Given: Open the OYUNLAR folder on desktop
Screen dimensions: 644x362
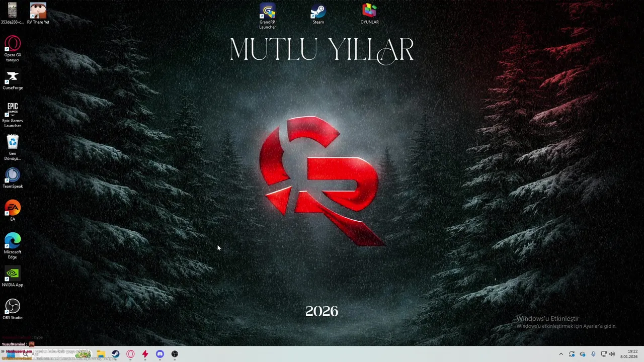Looking at the screenshot, I should 369,14.
